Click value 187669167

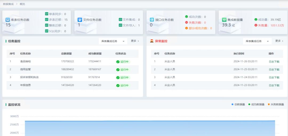95,69
